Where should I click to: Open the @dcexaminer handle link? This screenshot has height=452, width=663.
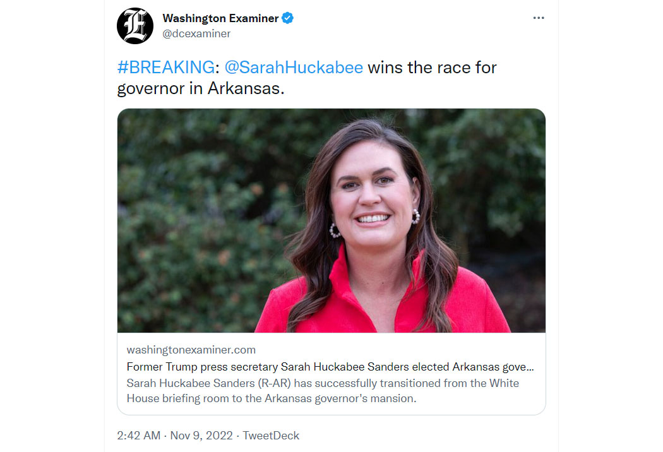(x=196, y=34)
